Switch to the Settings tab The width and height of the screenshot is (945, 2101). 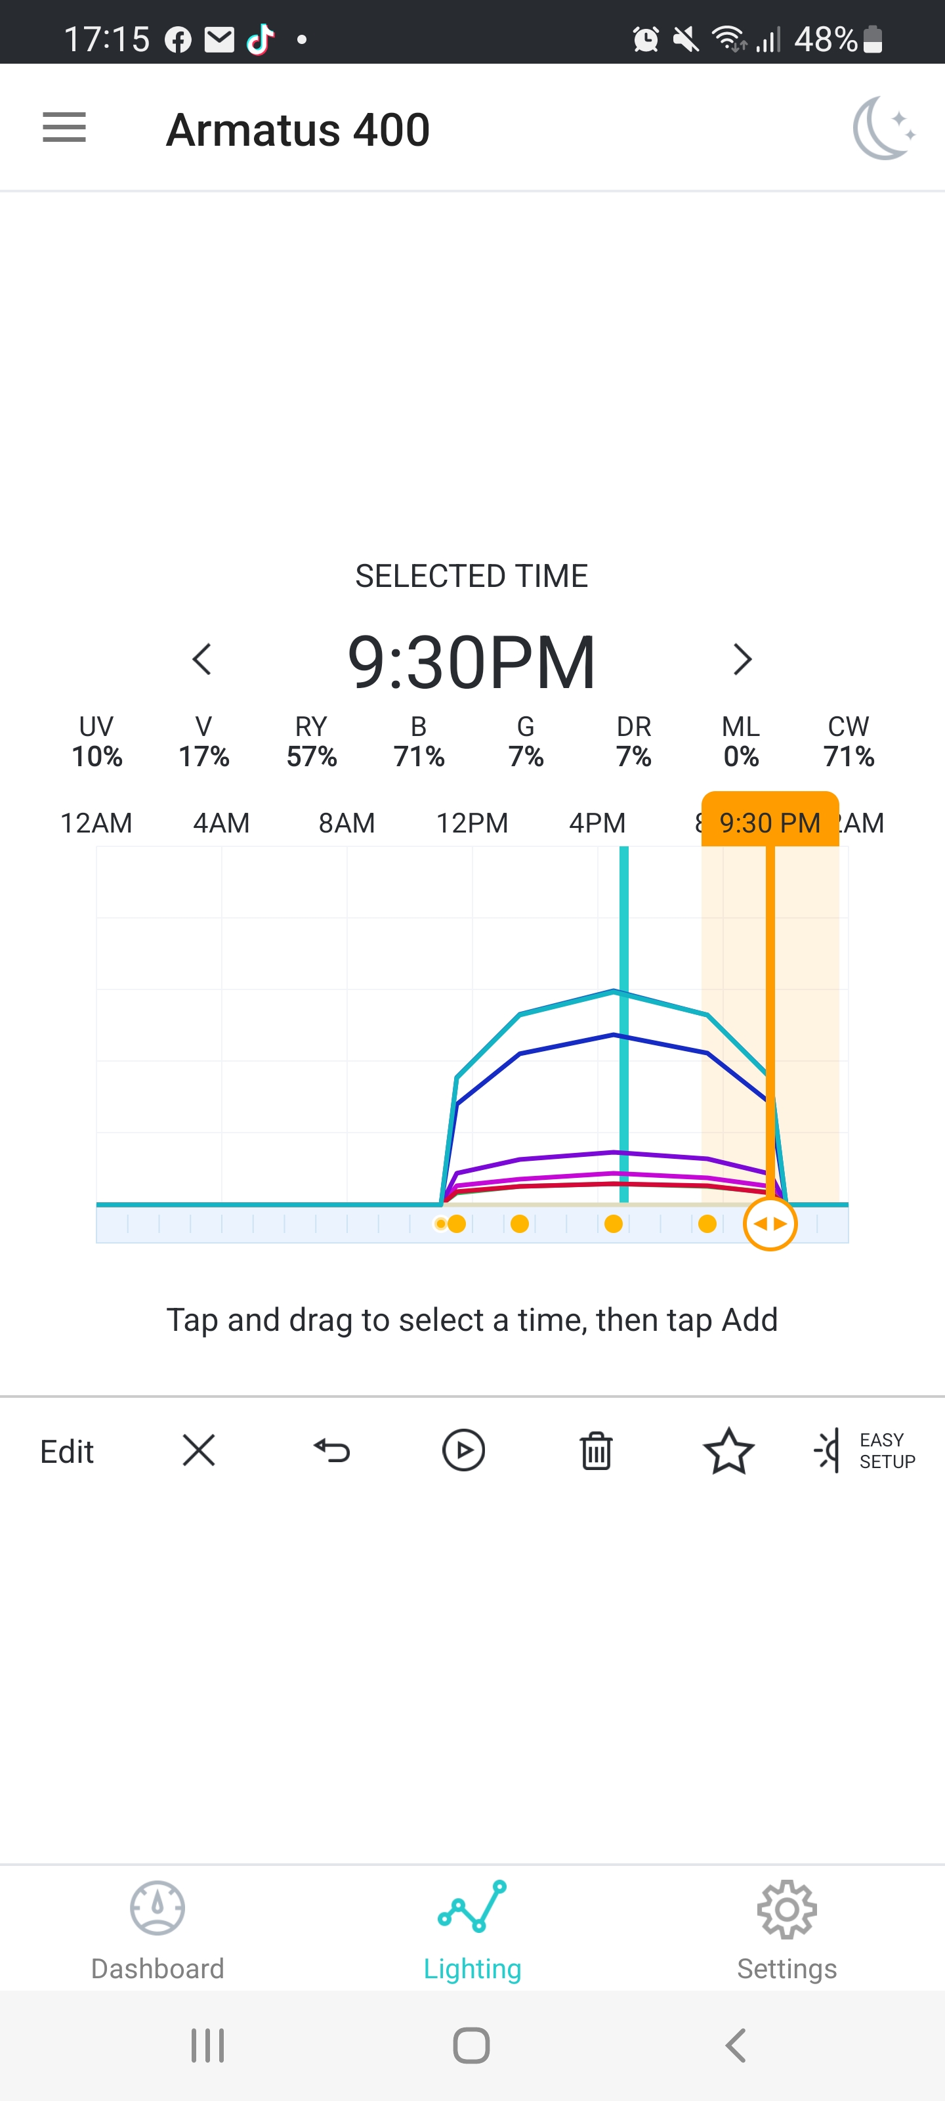787,1930
